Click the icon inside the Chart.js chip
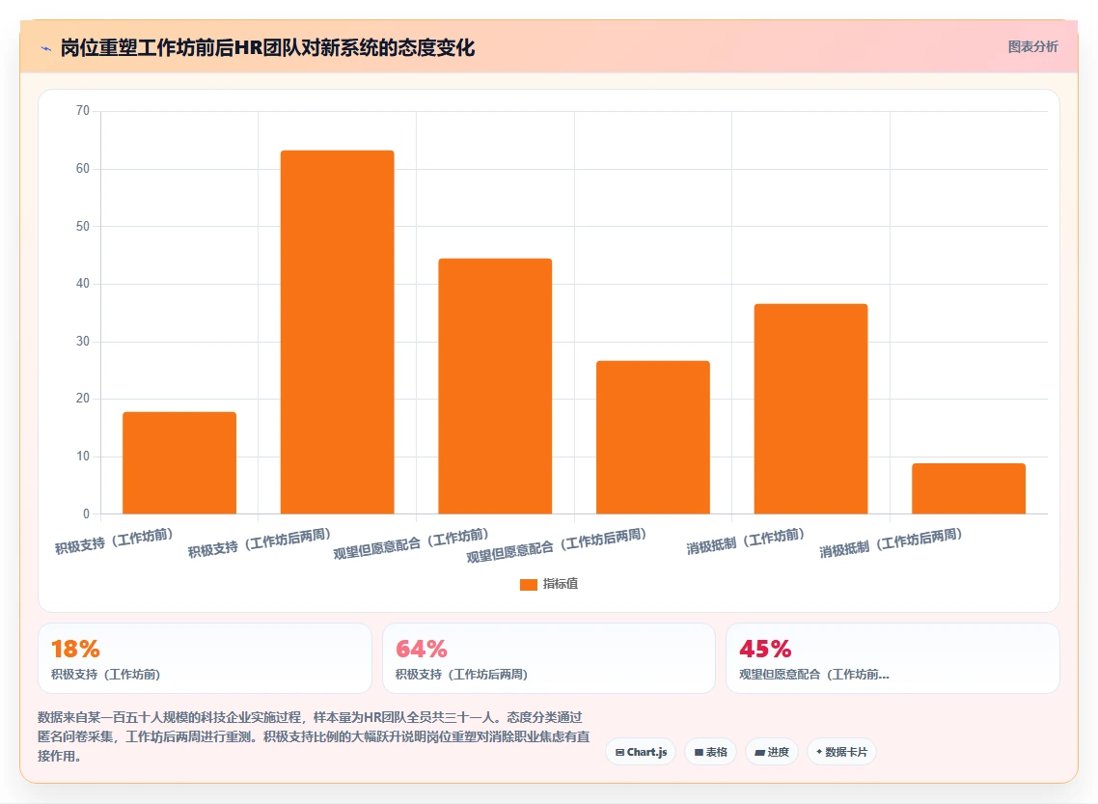 click(619, 752)
